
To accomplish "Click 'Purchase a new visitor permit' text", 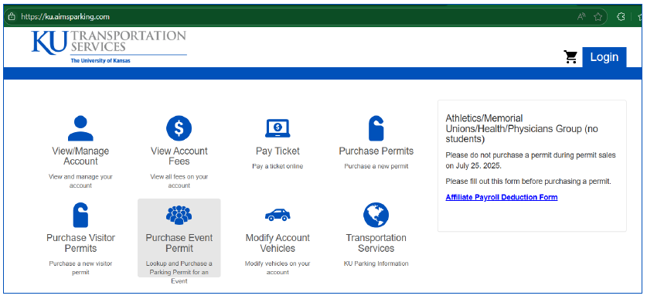I will tap(80, 267).
